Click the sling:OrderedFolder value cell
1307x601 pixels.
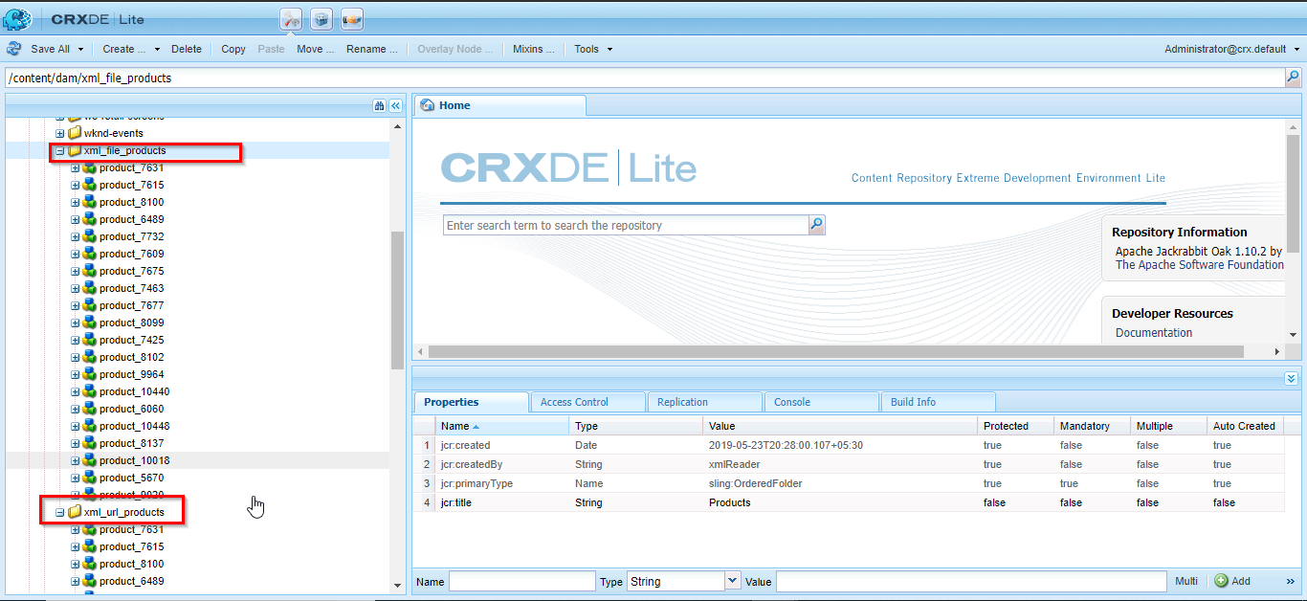tap(841, 483)
